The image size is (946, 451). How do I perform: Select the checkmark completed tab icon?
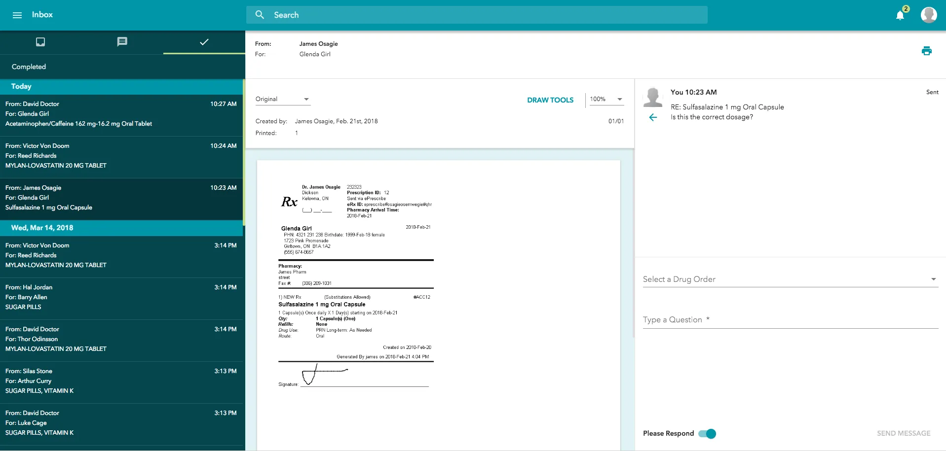tap(203, 42)
